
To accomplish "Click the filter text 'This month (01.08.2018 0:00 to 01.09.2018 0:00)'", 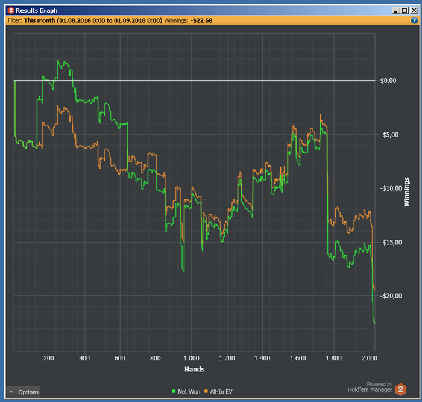I will tap(93, 20).
